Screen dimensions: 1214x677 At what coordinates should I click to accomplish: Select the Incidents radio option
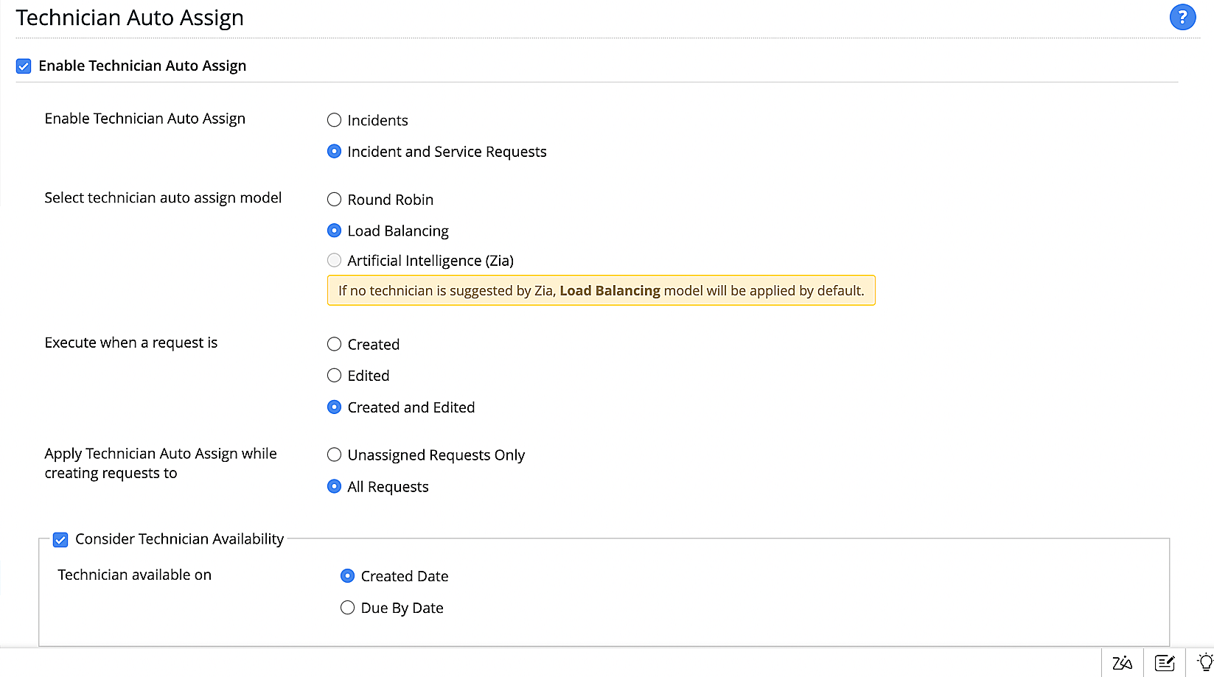335,120
